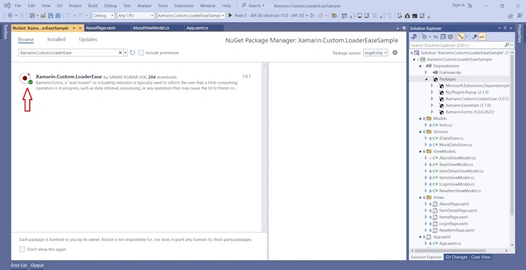Click Sign in link
Image resolution: width=526 pixels, height=270 pixels.
458,5
